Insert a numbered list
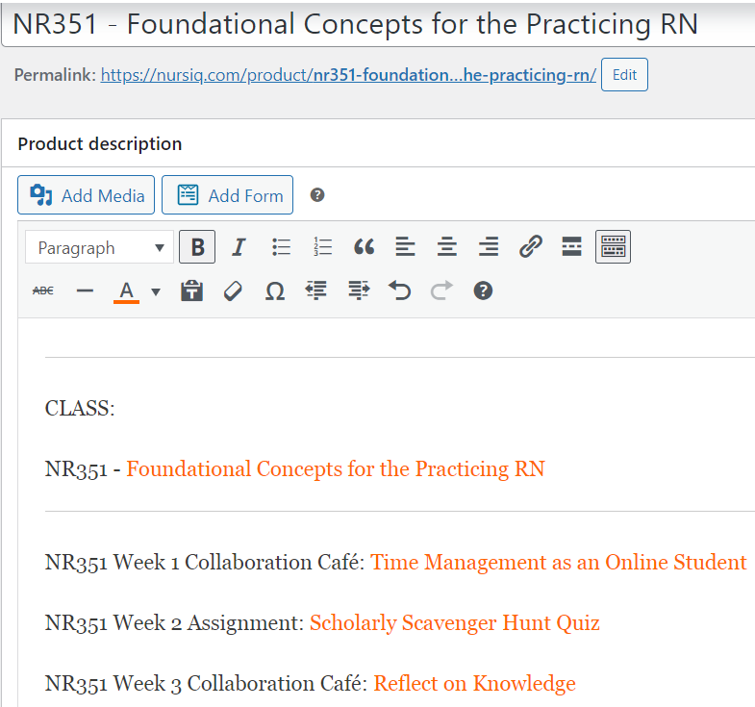755x707 pixels. point(322,248)
